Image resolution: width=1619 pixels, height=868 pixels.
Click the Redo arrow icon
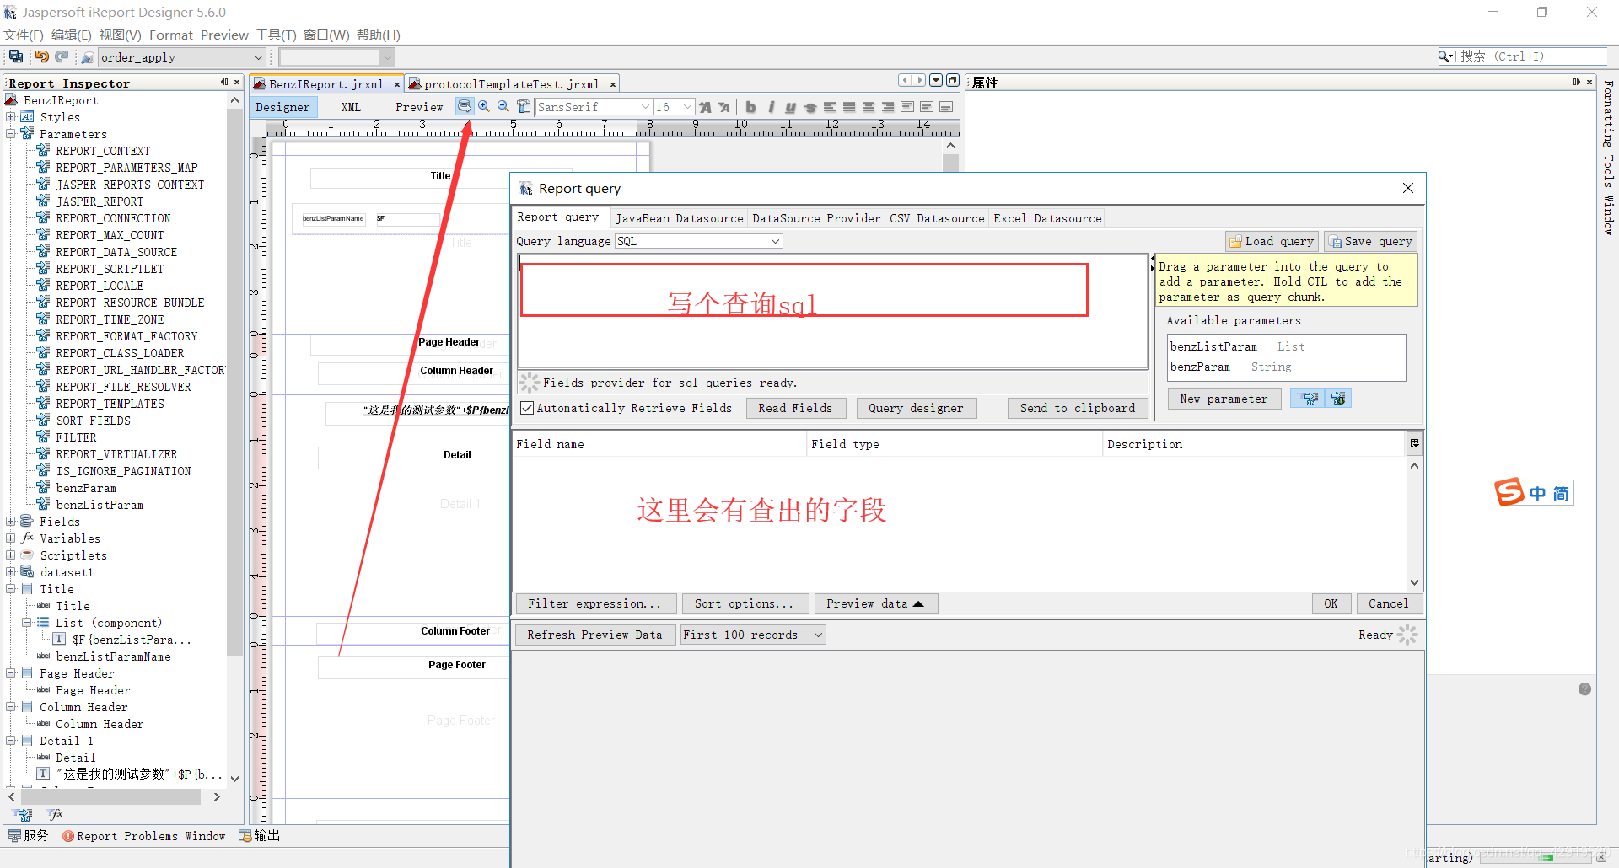[x=62, y=56]
